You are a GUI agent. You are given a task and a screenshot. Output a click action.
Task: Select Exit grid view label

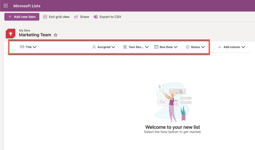(x=59, y=17)
